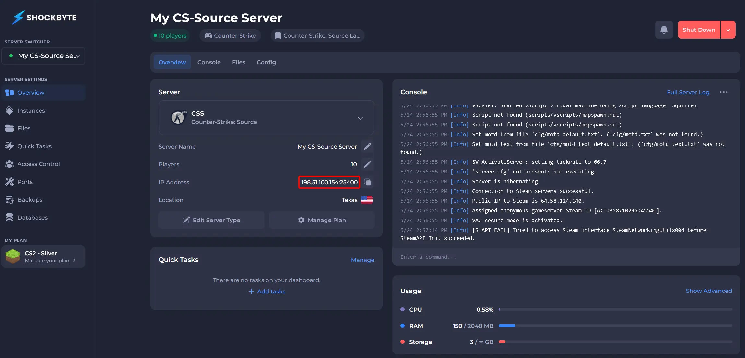Open Files in sidebar

click(x=43, y=128)
